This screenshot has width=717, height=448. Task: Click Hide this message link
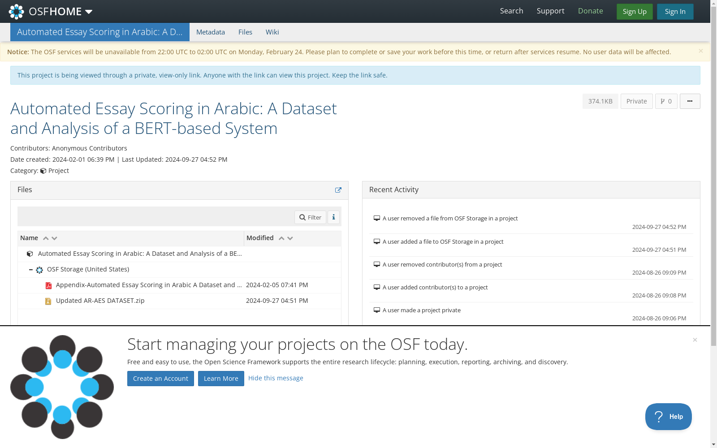pyautogui.click(x=276, y=378)
